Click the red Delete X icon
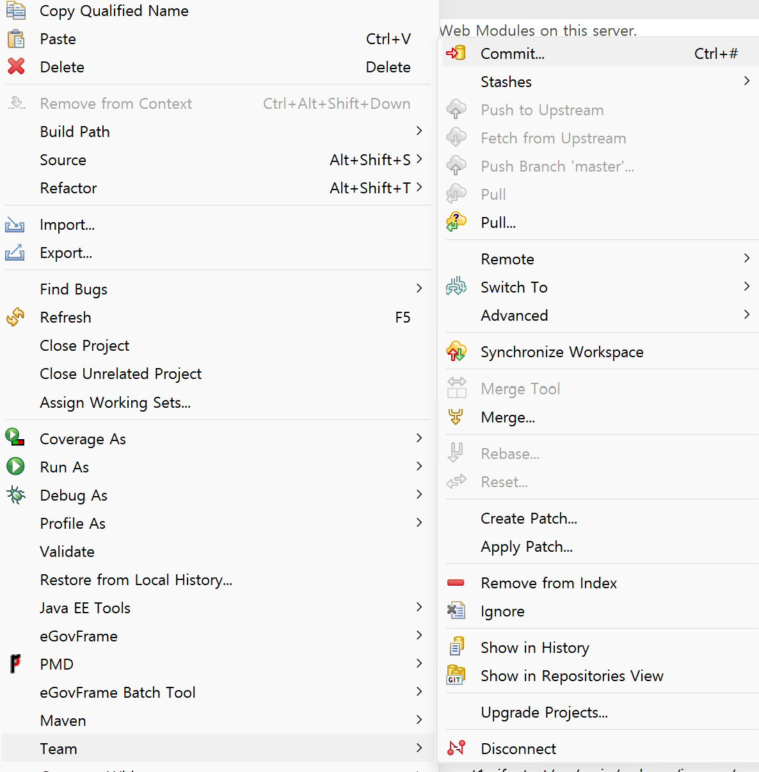 (16, 67)
